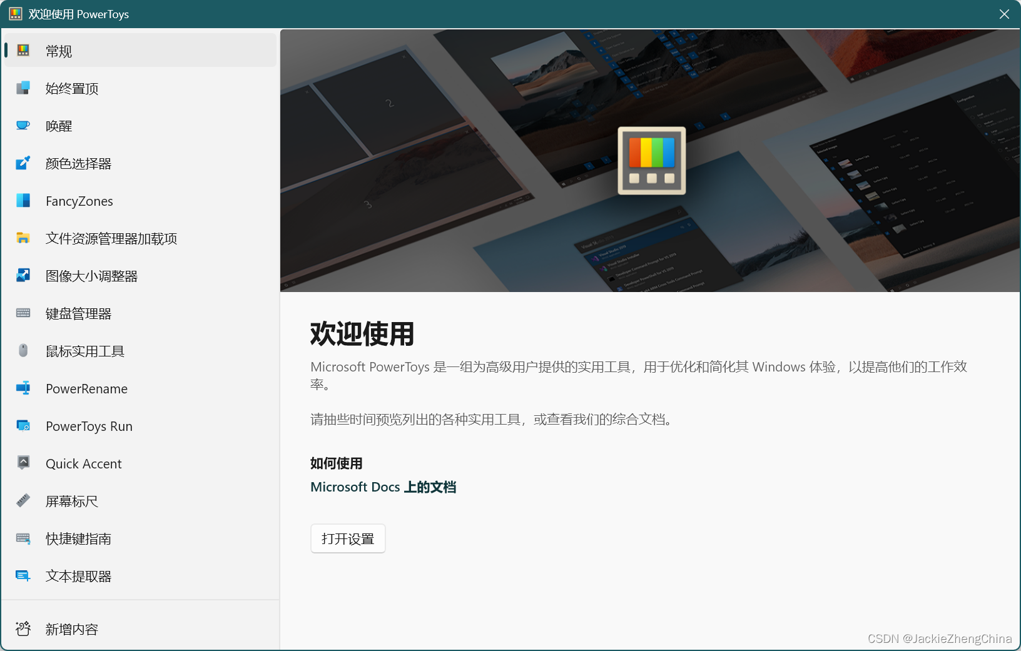
Task: Select the 常规 menu label
Action: pos(59,51)
